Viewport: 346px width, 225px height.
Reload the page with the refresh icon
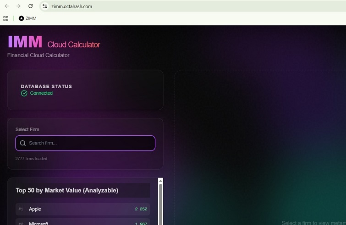point(30,6)
